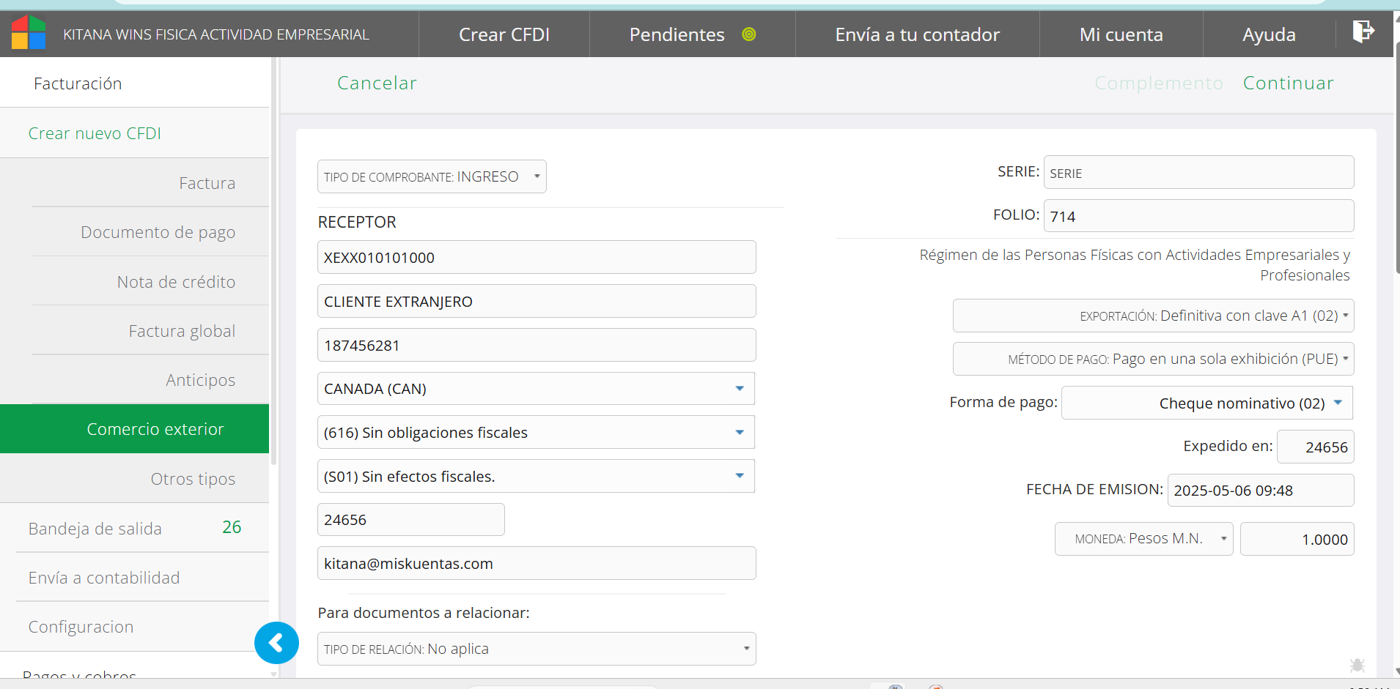The height and width of the screenshot is (689, 1400).
Task: Click the green Pendientes status indicator
Action: [x=748, y=34]
